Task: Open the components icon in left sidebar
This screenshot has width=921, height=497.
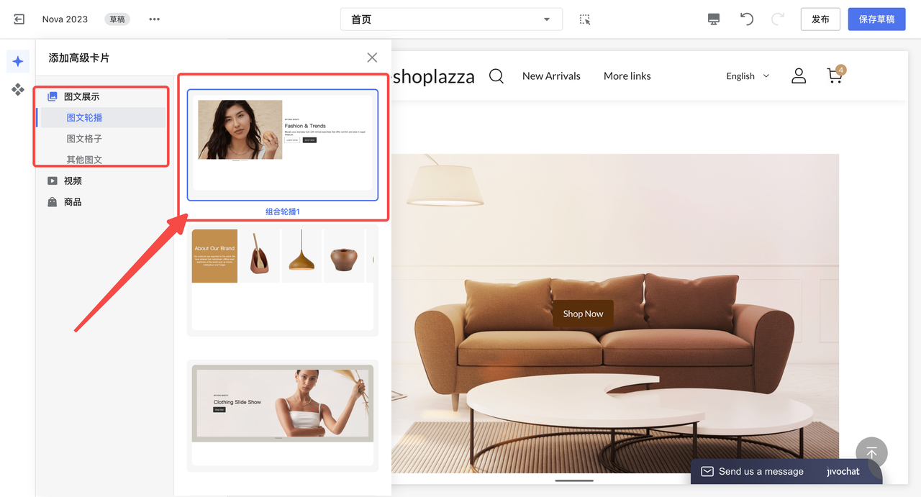Action: (x=18, y=90)
